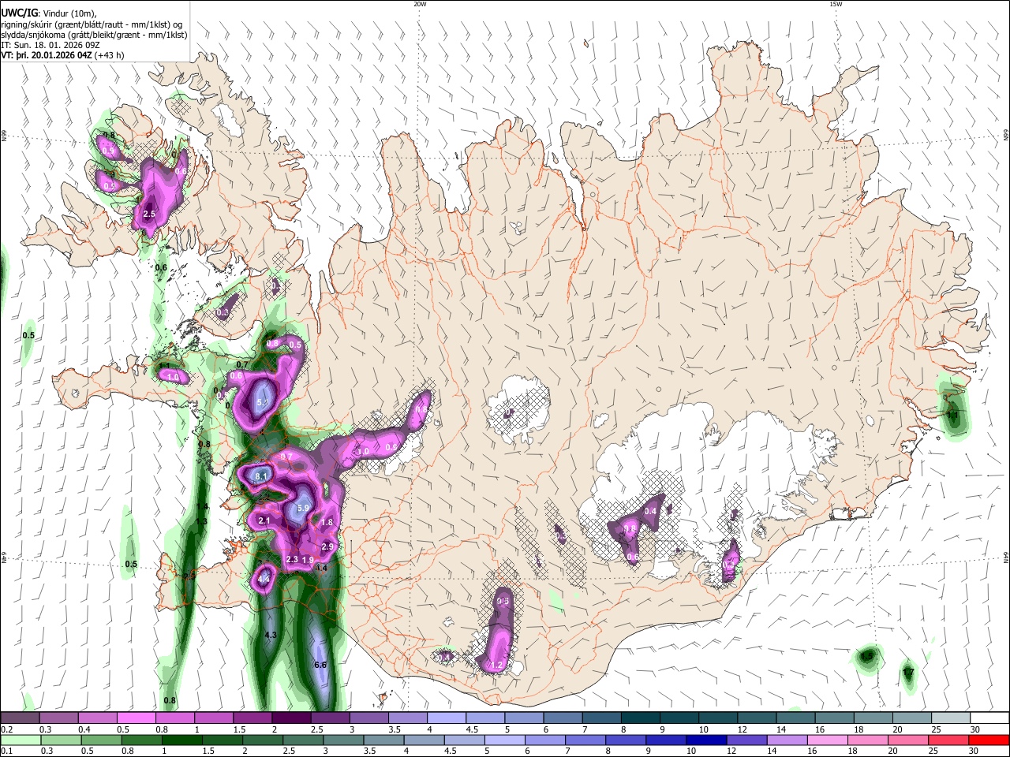This screenshot has width=1010, height=757.
Task: Click the 2–2.5 swatch on lower legend bar
Action: [x=262, y=740]
